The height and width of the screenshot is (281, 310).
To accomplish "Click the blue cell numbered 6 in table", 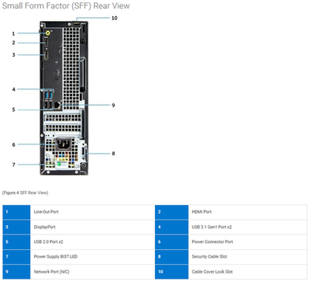I will coord(172,242).
